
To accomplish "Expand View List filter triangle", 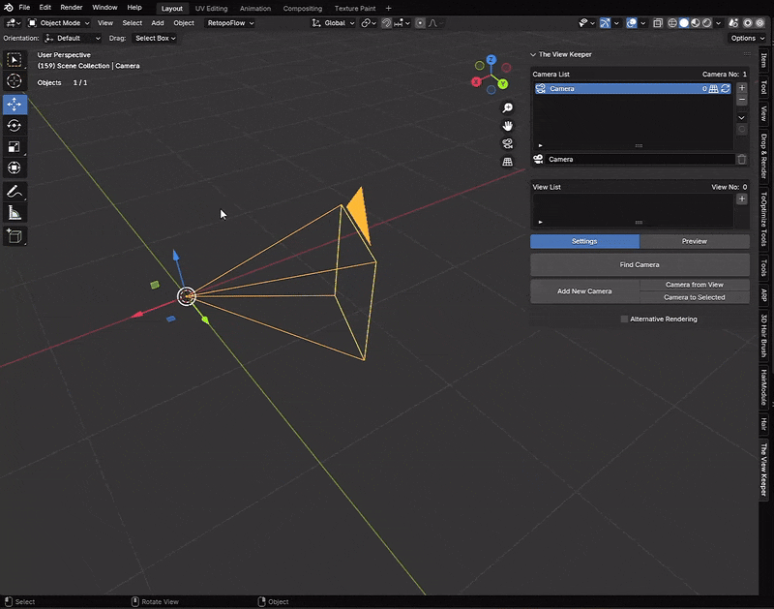I will tap(540, 223).
